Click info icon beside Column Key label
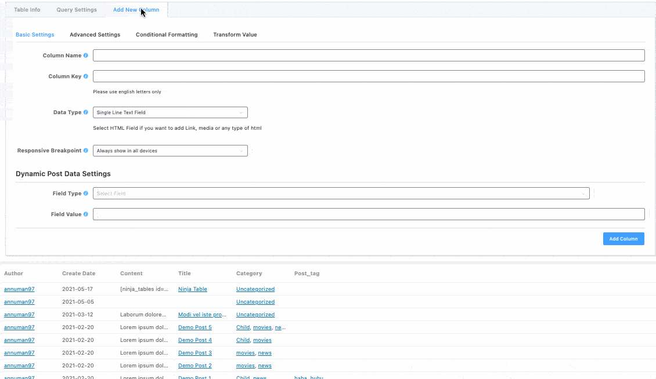 click(x=86, y=76)
